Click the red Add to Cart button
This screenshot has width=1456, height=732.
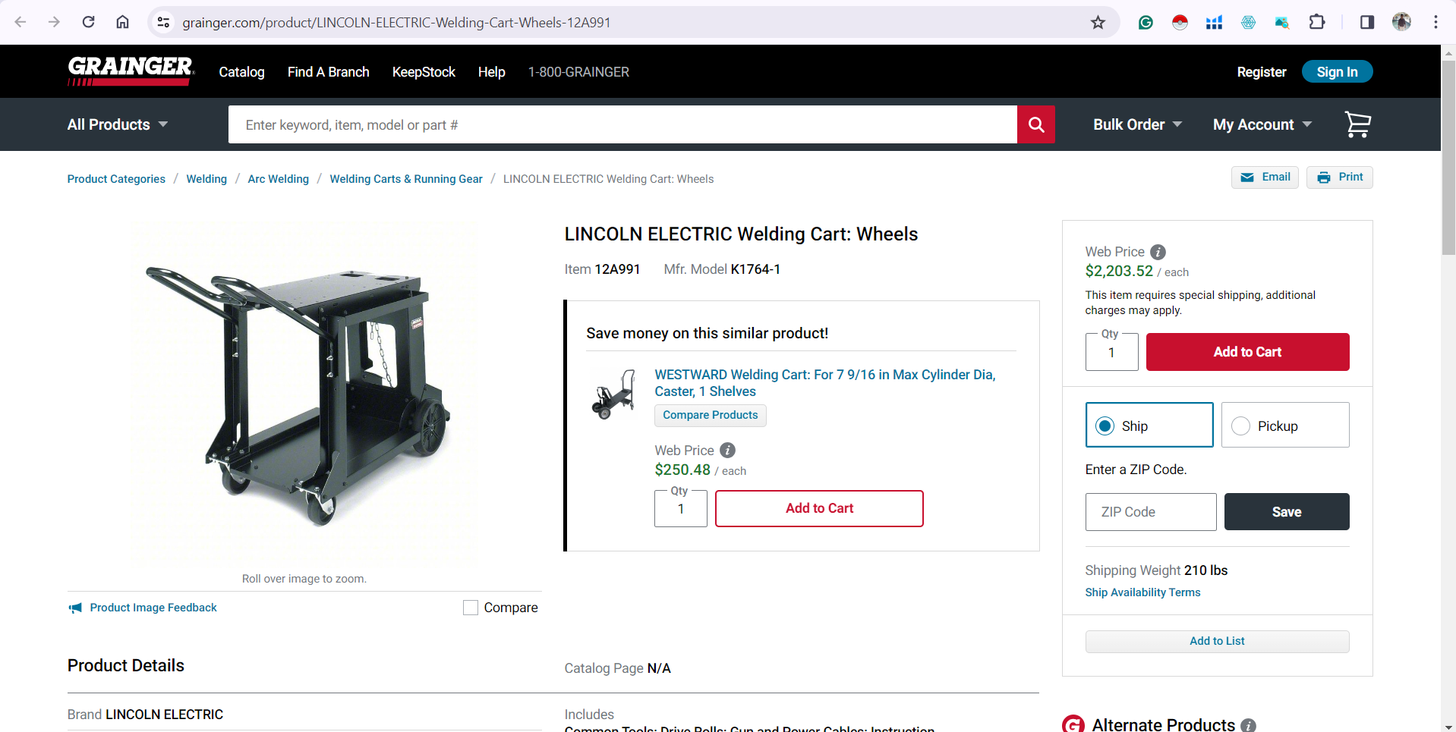1247,352
